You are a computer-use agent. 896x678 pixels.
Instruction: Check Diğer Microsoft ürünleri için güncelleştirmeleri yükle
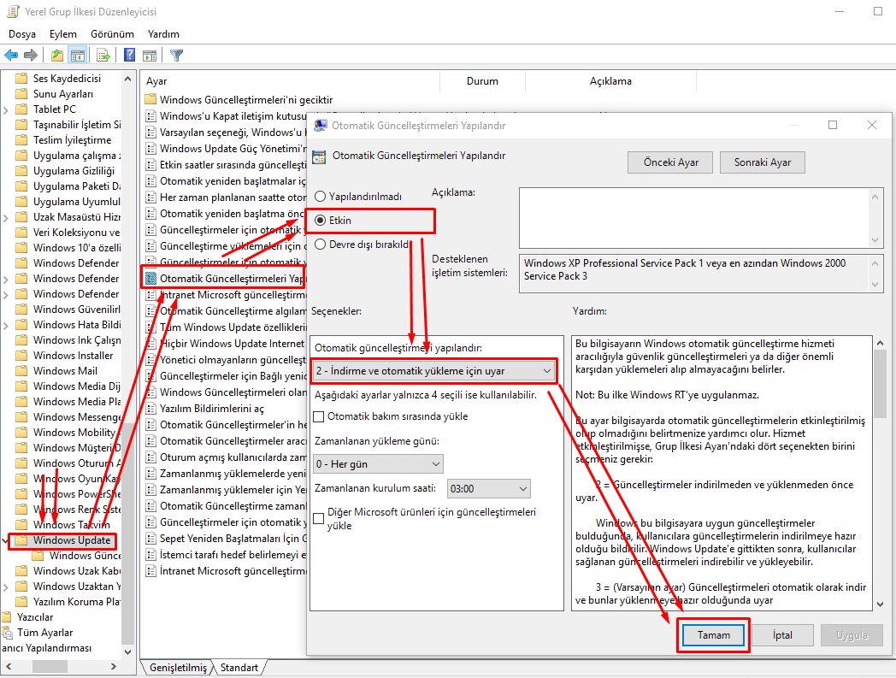(319, 519)
